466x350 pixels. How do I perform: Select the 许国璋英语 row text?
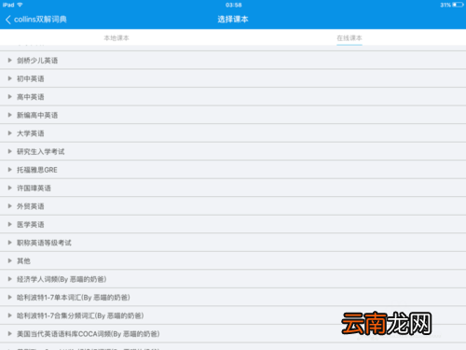point(34,188)
